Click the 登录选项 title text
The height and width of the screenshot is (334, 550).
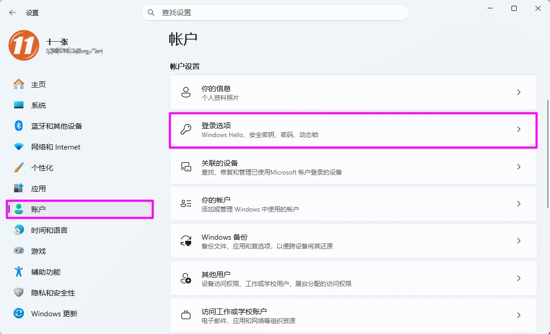coord(216,126)
